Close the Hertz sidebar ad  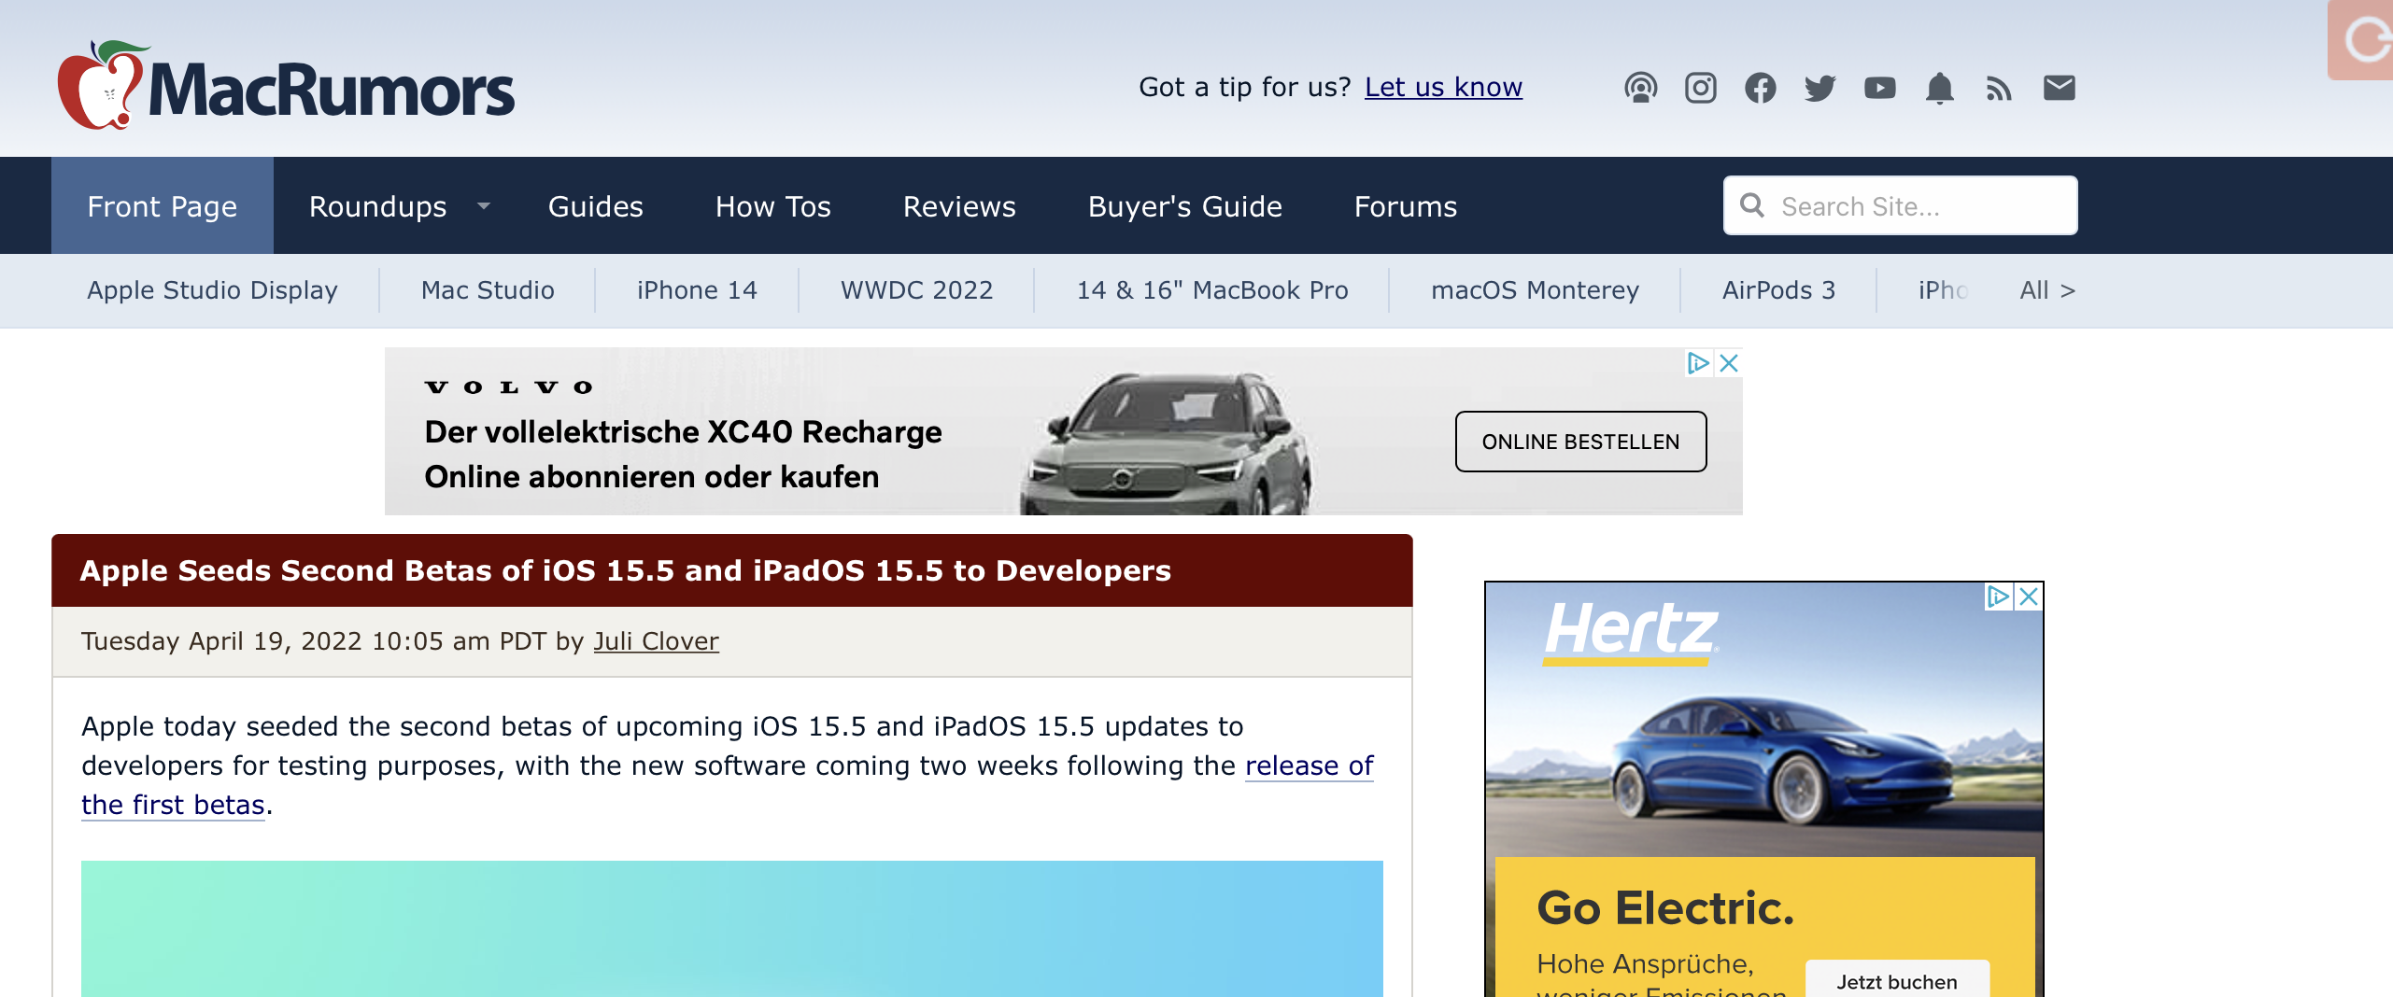click(2029, 597)
